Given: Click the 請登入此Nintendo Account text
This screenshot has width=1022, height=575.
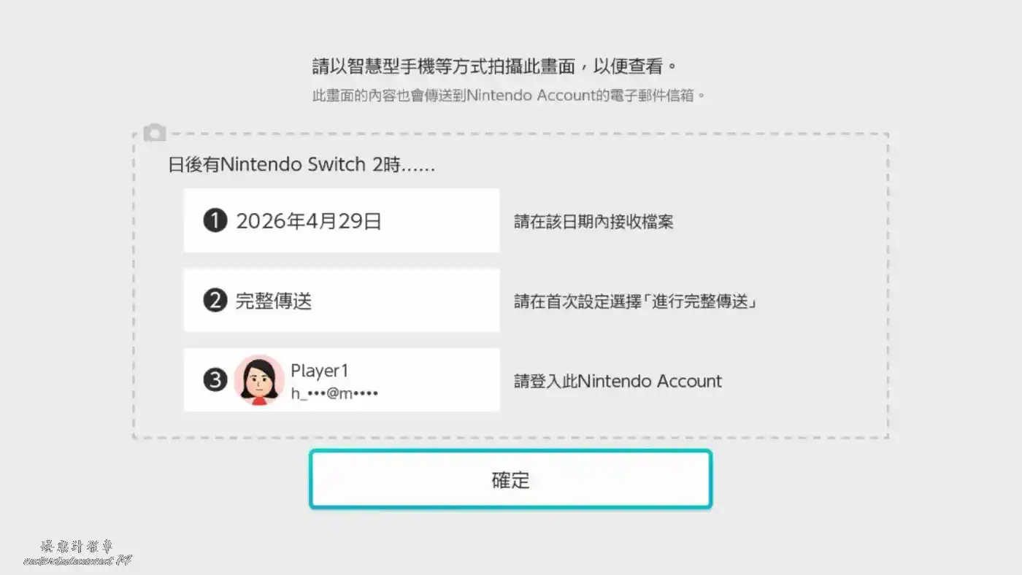Looking at the screenshot, I should point(618,381).
